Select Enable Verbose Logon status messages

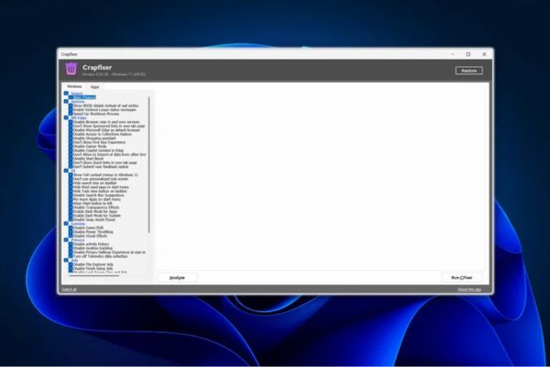pyautogui.click(x=104, y=110)
